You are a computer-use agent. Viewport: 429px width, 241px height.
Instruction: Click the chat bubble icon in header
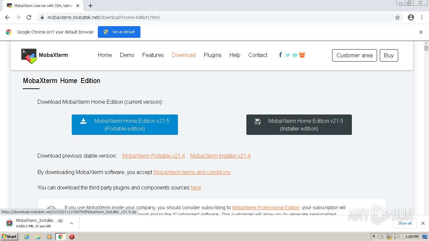pyautogui.click(x=295, y=55)
